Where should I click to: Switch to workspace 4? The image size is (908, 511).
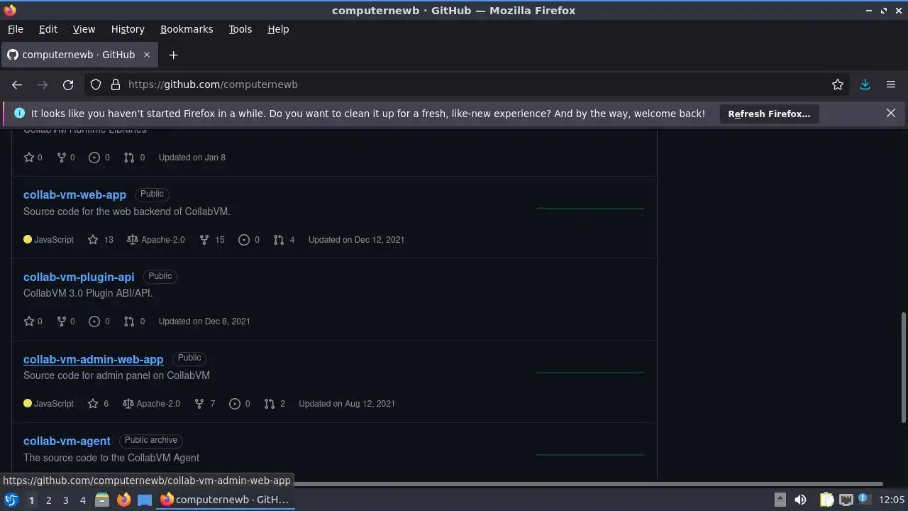point(82,500)
